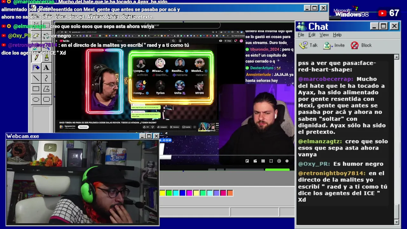Click the Block icon in Chat toolbar
Image resolution: width=407 pixels, height=229 pixels.
tap(355, 45)
